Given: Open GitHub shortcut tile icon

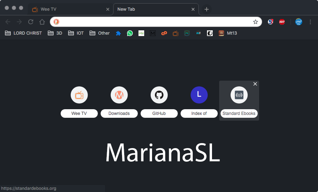Looking at the screenshot, I should coord(159,95).
